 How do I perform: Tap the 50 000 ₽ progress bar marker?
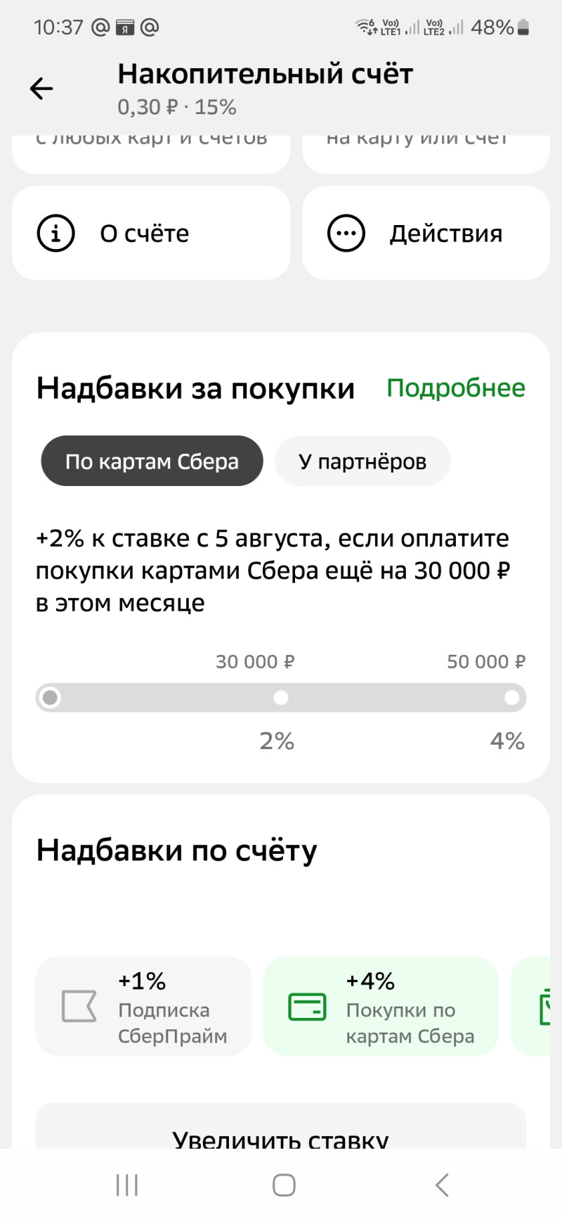pyautogui.click(x=512, y=698)
